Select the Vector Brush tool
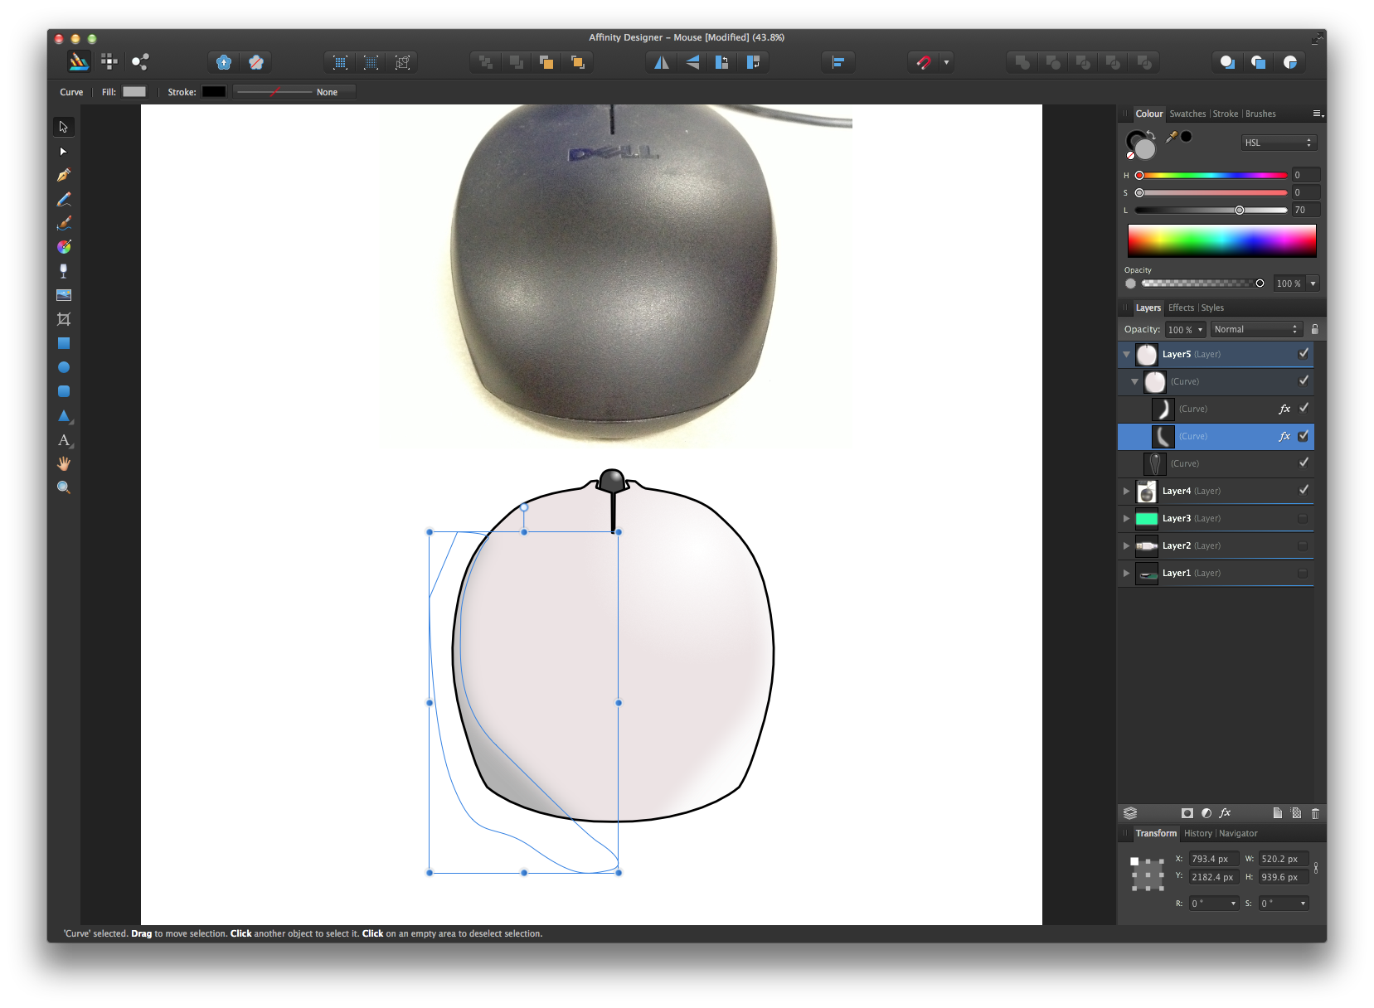 tap(64, 223)
